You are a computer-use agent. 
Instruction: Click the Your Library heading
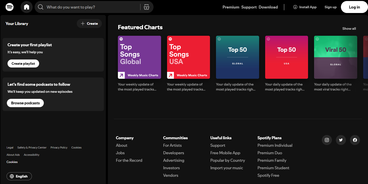click(17, 23)
